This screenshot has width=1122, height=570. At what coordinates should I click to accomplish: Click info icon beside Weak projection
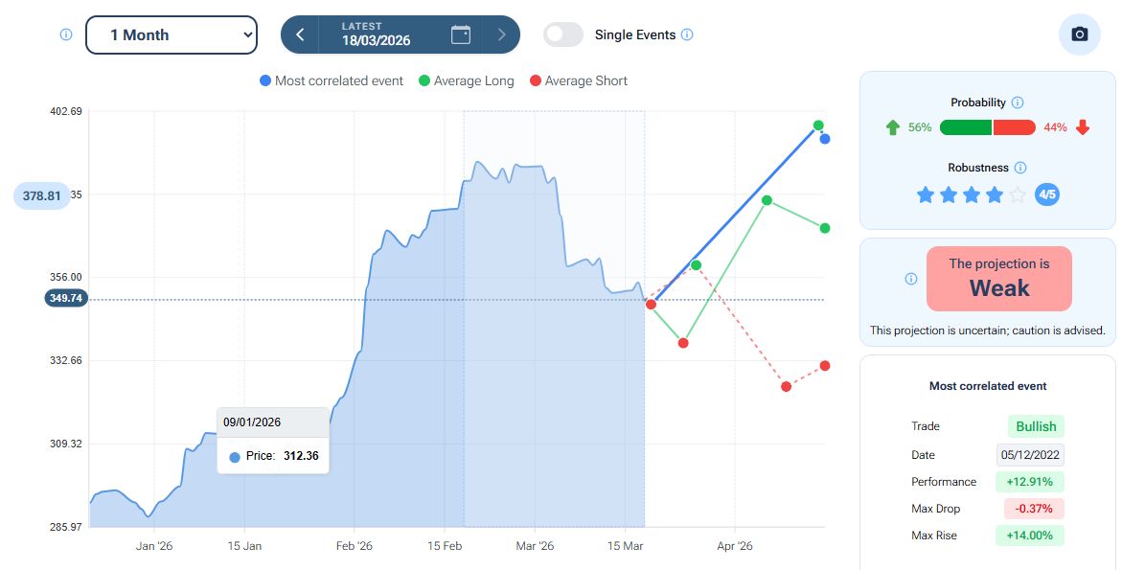(910, 279)
